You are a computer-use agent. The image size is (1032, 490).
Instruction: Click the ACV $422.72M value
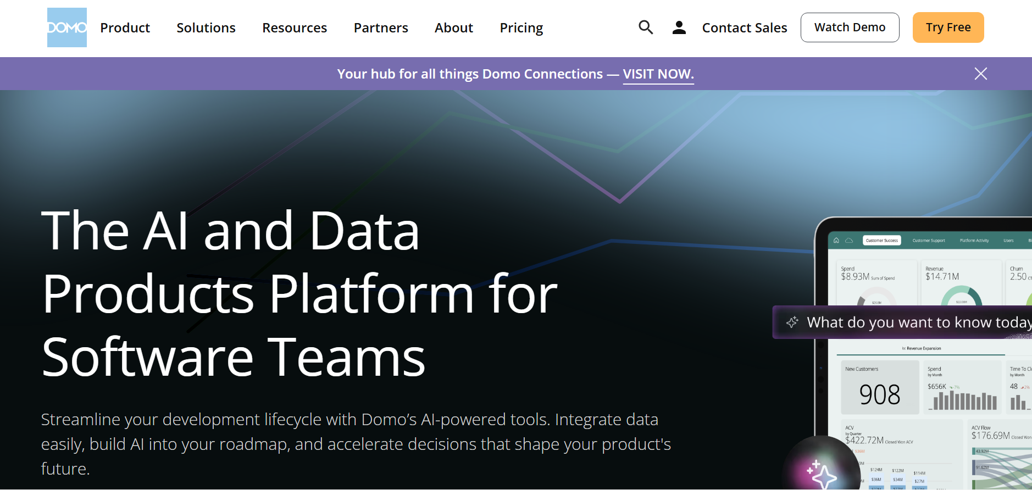pyautogui.click(x=864, y=441)
